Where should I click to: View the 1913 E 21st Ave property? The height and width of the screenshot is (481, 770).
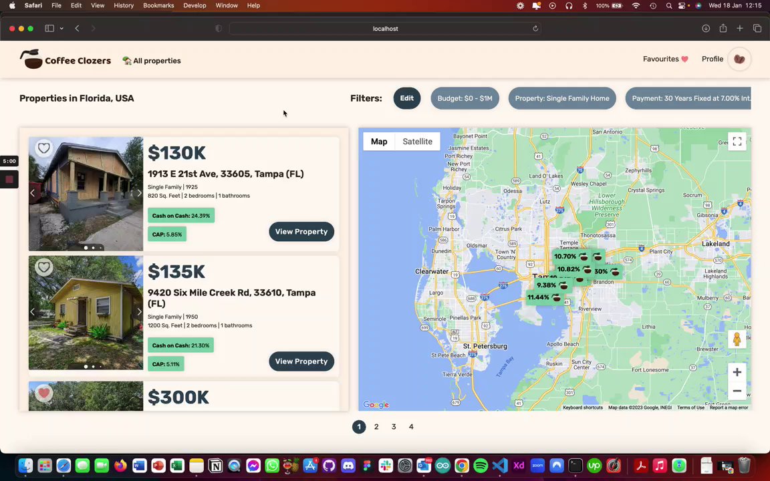tap(301, 232)
